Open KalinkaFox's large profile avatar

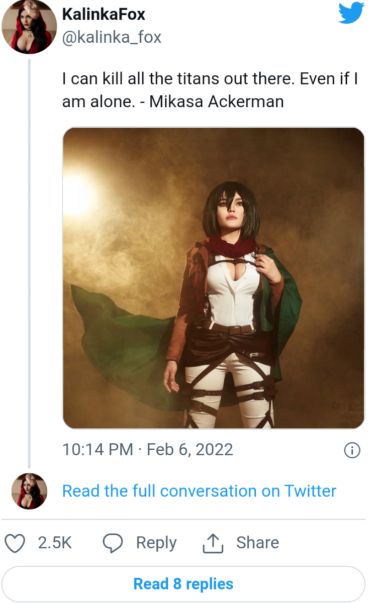pyautogui.click(x=29, y=27)
